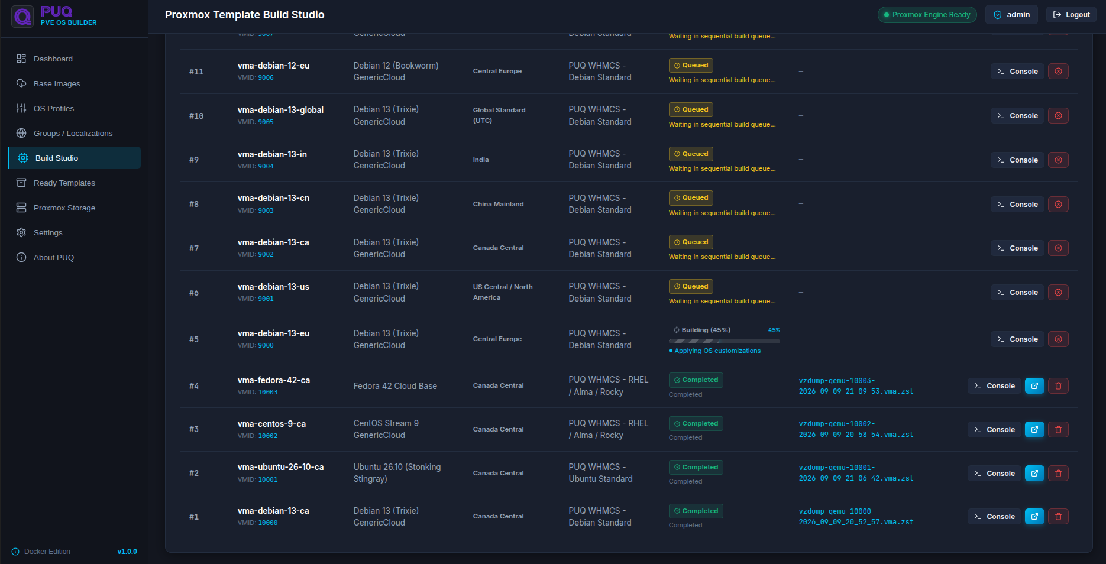Open OS Profiles section
1106x564 pixels.
click(x=74, y=108)
